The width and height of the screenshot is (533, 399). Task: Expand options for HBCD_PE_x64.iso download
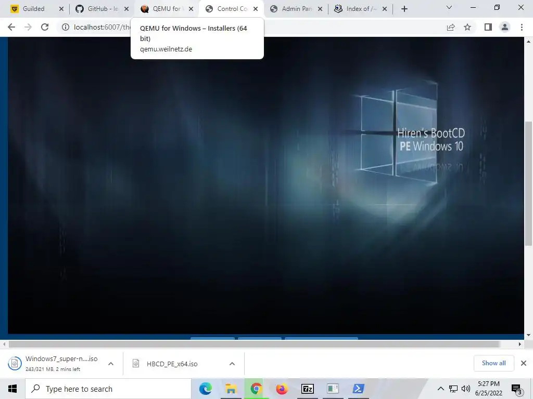pyautogui.click(x=232, y=364)
